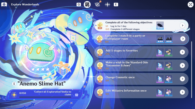Image resolution: width=195 pixels, height=109 pixels.
Task: Open info for Anemo Slime Hat
Action: pyautogui.click(x=14, y=84)
